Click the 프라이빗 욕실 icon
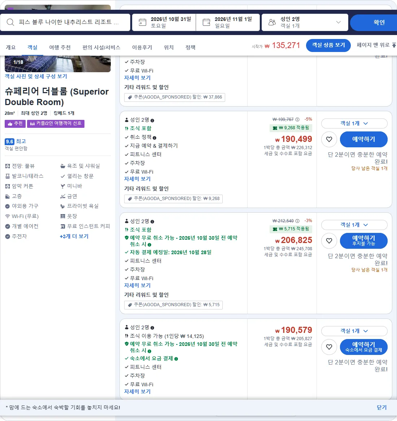Screen dimensions: 397x421 pyautogui.click(x=62, y=206)
